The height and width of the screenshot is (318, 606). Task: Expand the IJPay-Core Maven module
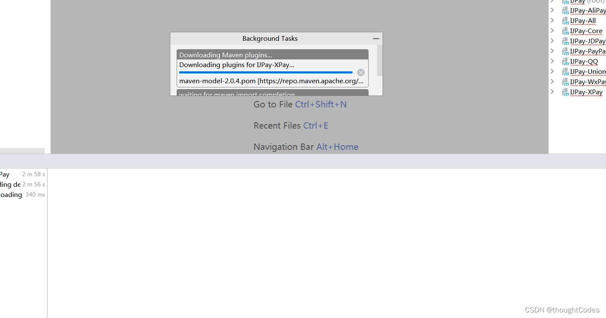coord(552,31)
